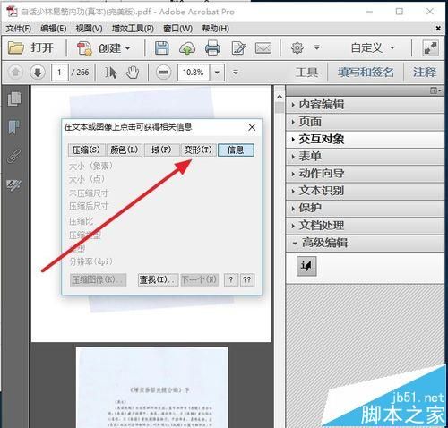
Task: Open the attachments paperclip panel
Action: tap(14, 156)
